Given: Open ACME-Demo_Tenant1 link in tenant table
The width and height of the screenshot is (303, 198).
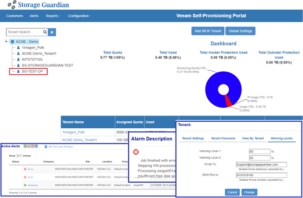Looking at the screenshot, I should click(79, 140).
